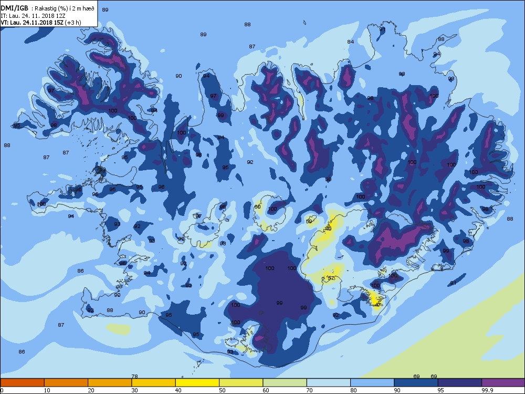Click the 95–99.9 dark navy legend swatch
This screenshot has width=525, height=394.
pos(460,382)
